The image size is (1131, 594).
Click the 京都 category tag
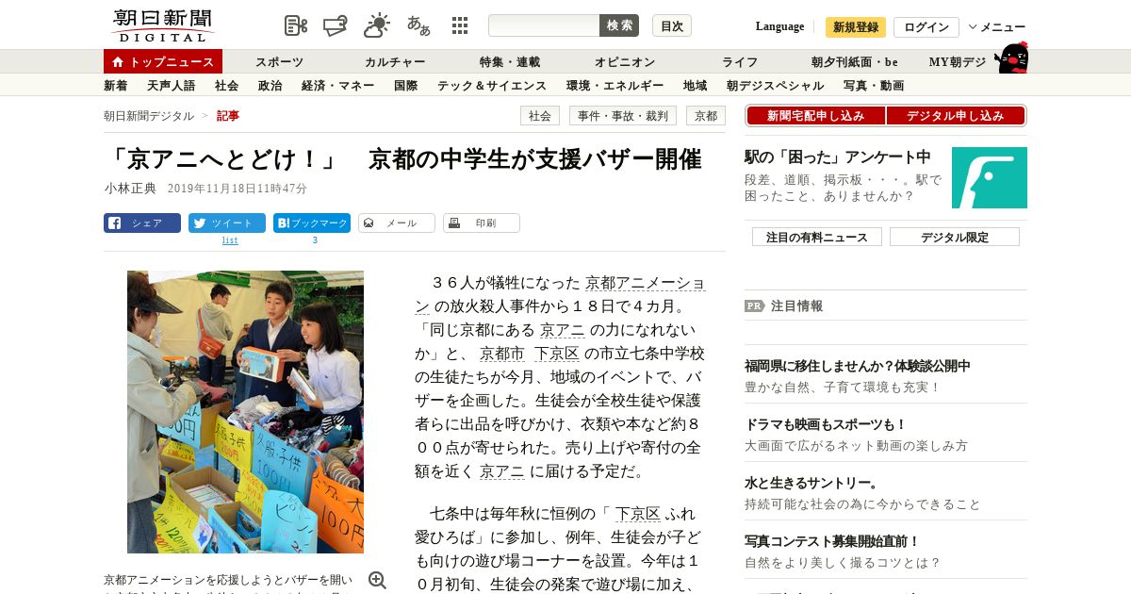click(x=706, y=116)
